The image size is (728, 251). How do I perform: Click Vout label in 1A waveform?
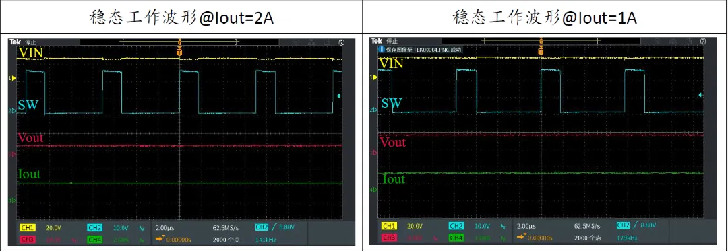[393, 142]
